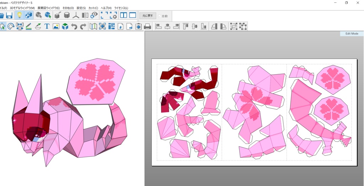The image size is (364, 186).
Task: Click the align horizontal center icon
Action: [167, 26]
